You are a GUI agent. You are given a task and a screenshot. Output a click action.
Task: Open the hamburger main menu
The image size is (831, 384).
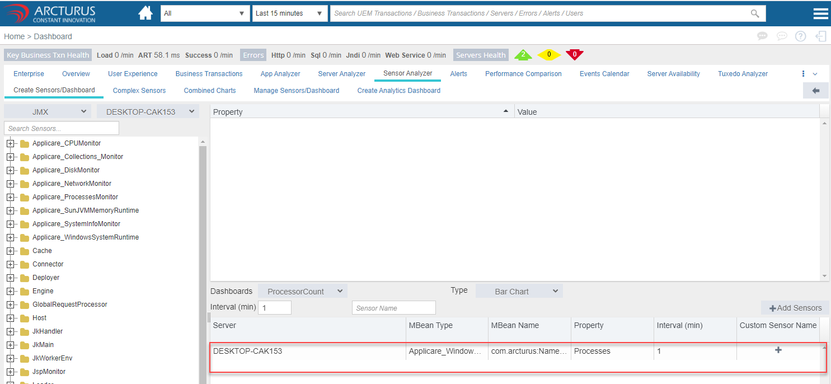point(820,13)
